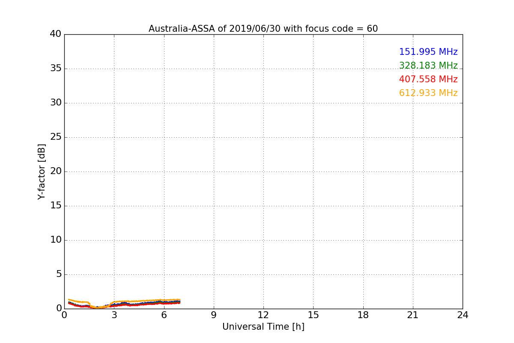Select the 151.995 MHz legend label
This screenshot has height=343, width=514.
pos(428,52)
